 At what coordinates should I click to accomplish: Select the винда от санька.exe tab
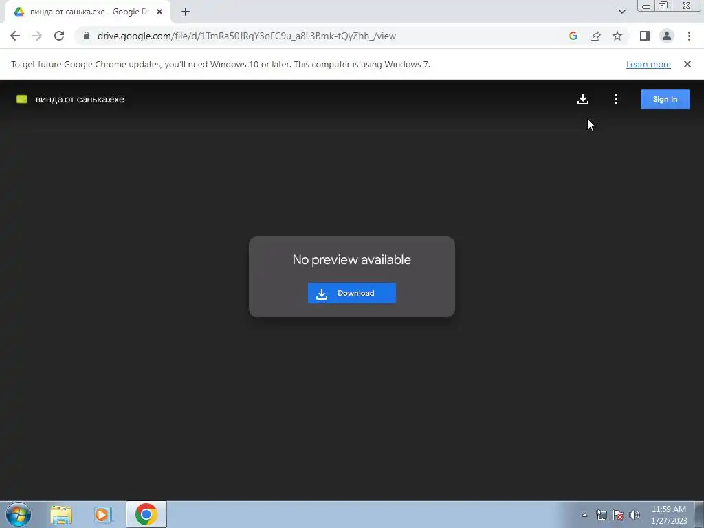(x=88, y=12)
